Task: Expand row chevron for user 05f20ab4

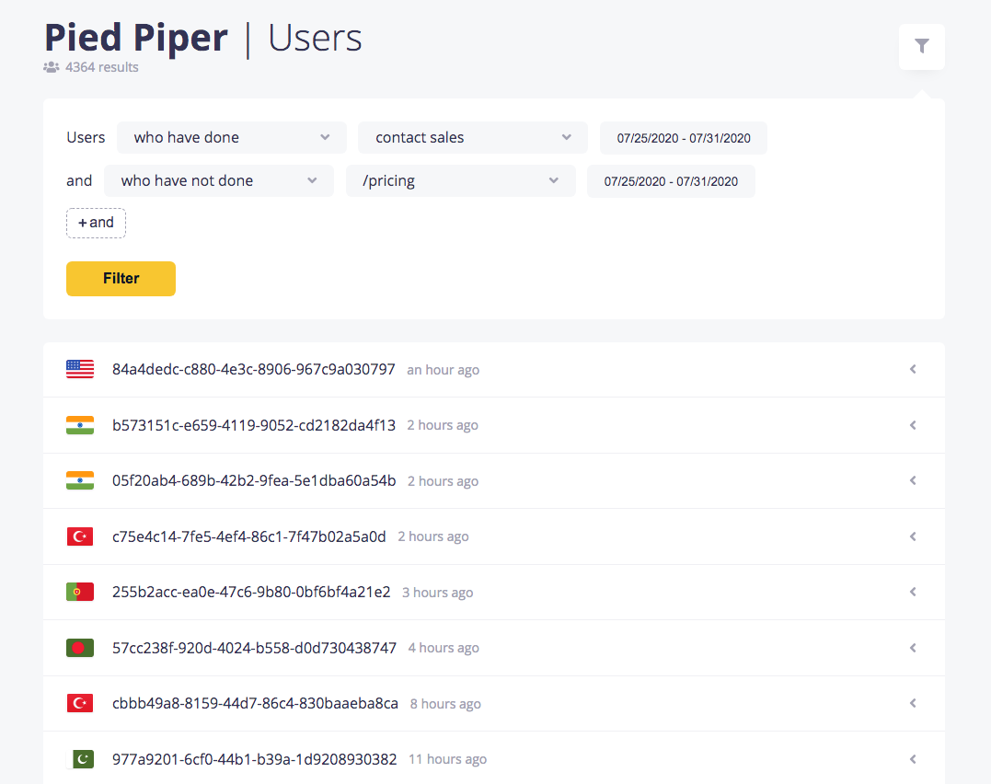Action: [x=913, y=480]
